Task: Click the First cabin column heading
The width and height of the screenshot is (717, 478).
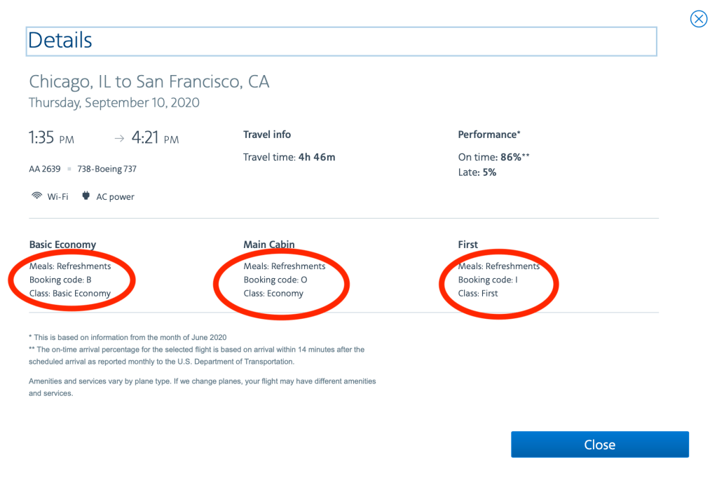Action: point(467,245)
